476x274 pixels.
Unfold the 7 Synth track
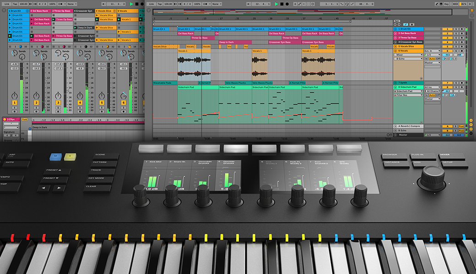[x=395, y=83]
